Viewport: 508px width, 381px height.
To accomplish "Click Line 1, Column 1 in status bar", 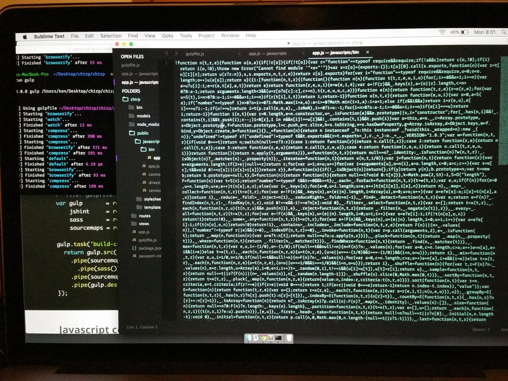I will (142, 327).
